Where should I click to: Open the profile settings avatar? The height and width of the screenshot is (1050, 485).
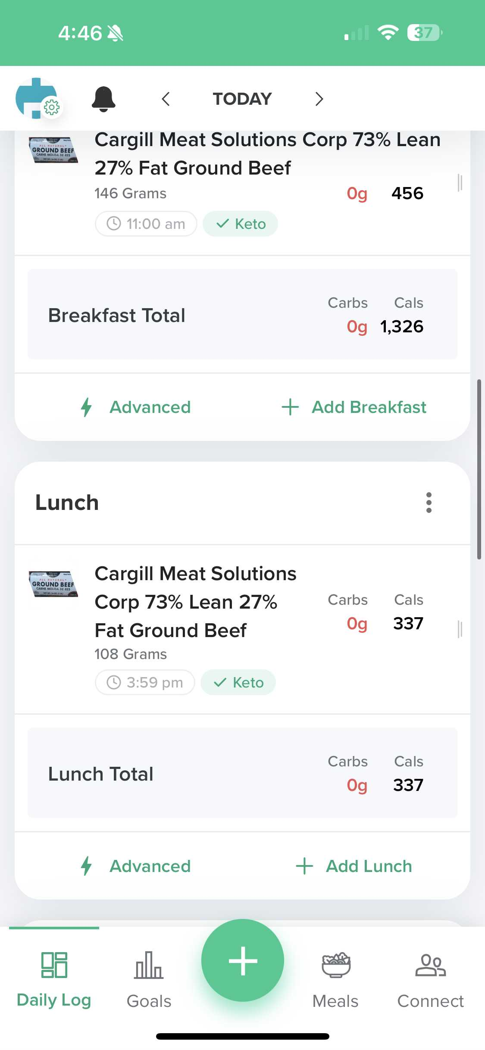click(x=37, y=98)
